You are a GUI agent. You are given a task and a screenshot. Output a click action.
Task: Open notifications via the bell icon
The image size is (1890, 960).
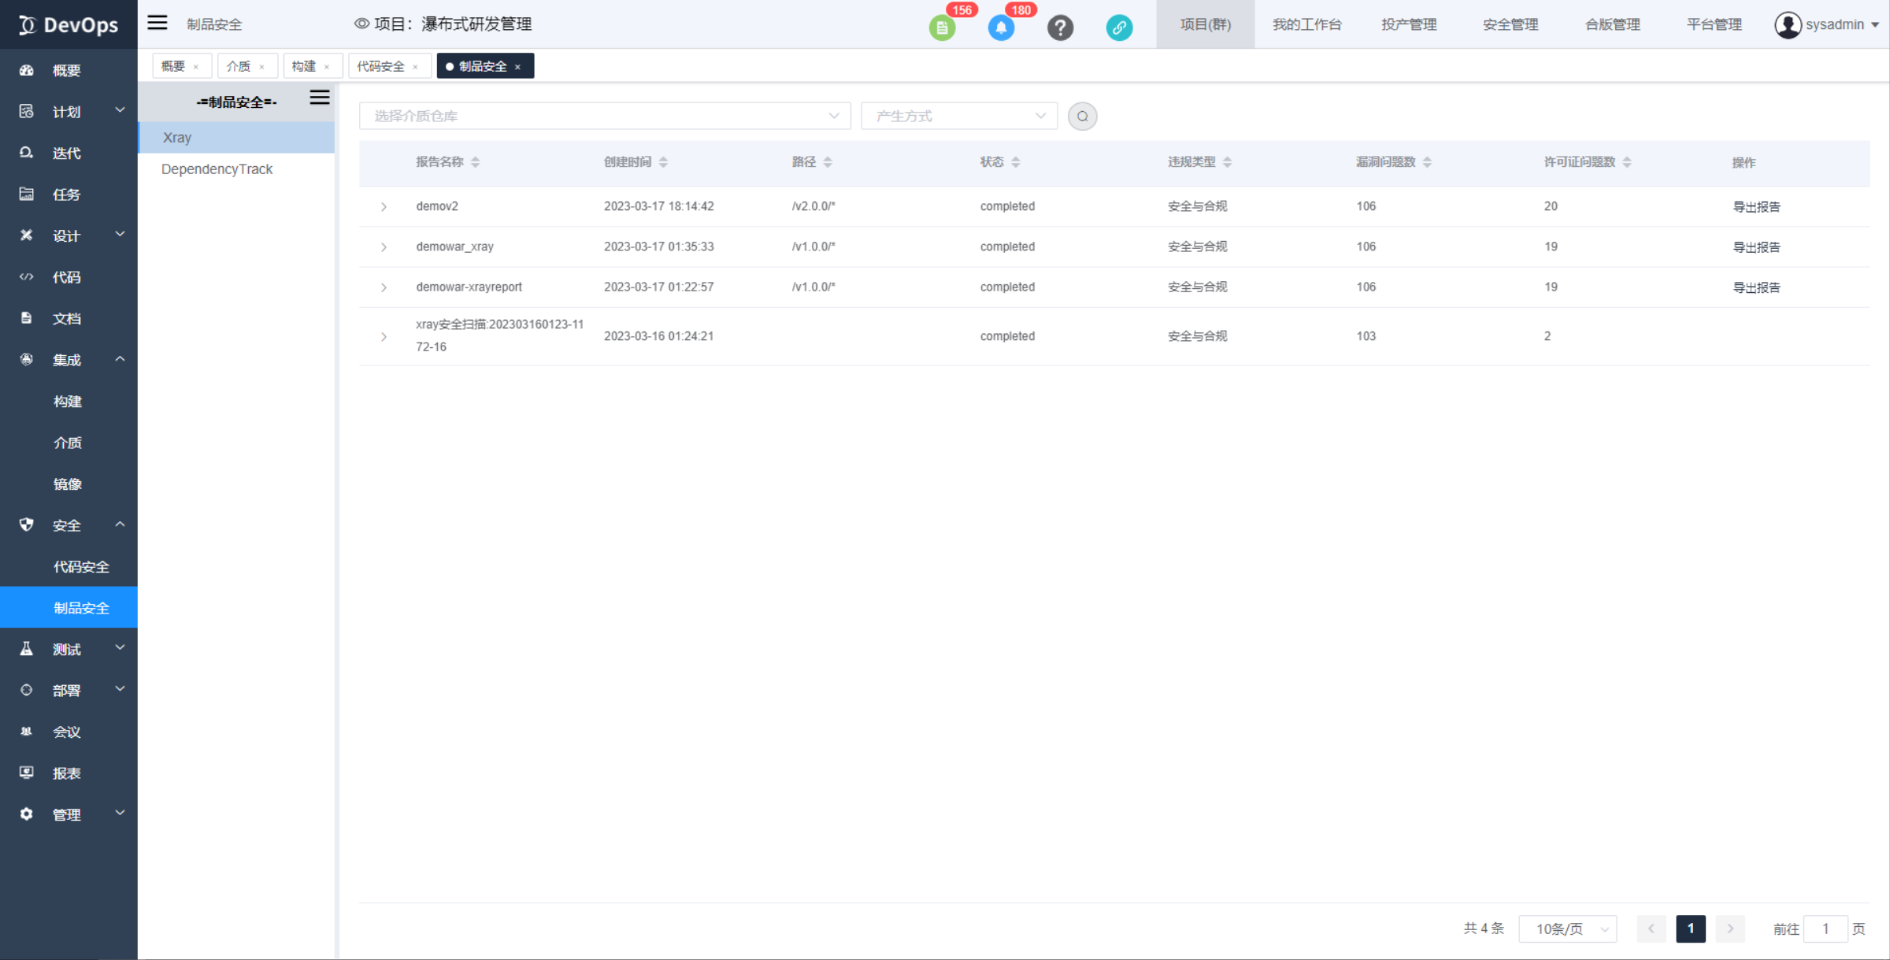pos(1001,26)
